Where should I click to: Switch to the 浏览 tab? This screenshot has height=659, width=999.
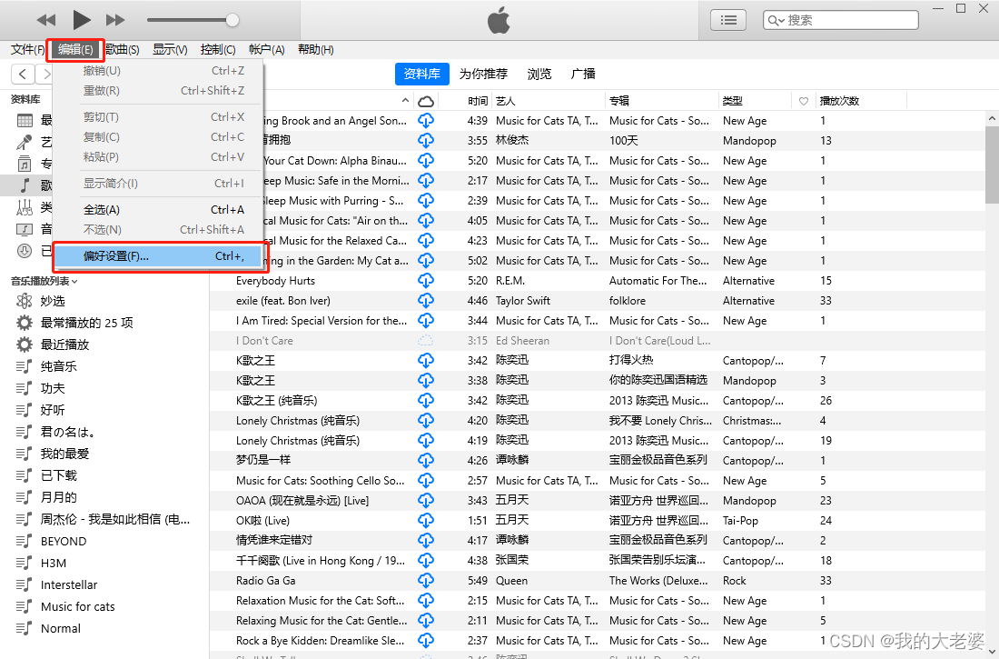[x=539, y=74]
